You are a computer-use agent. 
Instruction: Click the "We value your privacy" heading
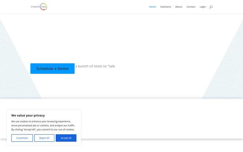click(28, 116)
